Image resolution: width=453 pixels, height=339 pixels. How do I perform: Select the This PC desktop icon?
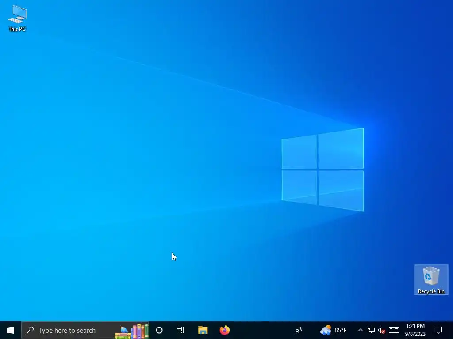(x=17, y=19)
